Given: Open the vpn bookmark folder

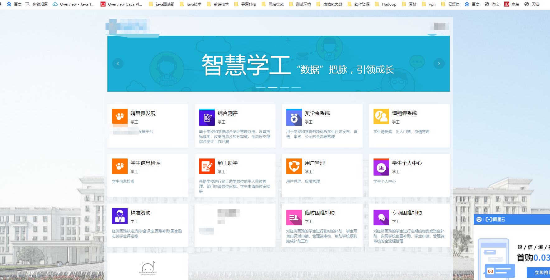Looking at the screenshot, I should tap(428, 4).
